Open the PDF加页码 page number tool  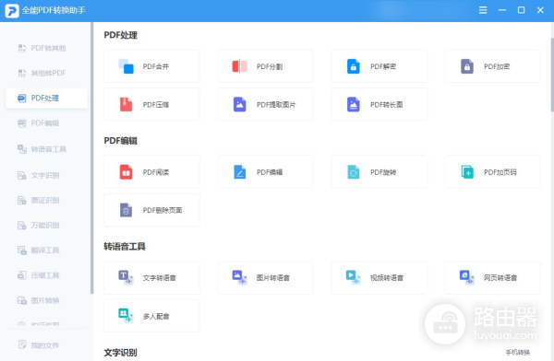click(493, 172)
